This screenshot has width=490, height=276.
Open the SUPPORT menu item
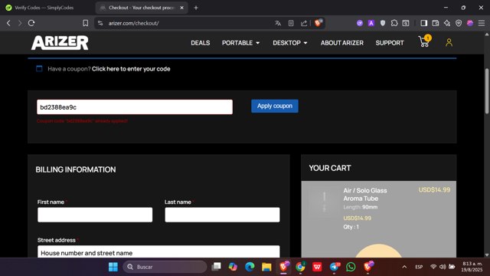click(x=390, y=43)
